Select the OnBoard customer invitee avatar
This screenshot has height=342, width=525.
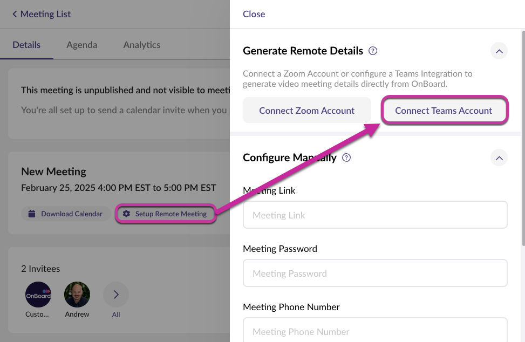point(38,295)
